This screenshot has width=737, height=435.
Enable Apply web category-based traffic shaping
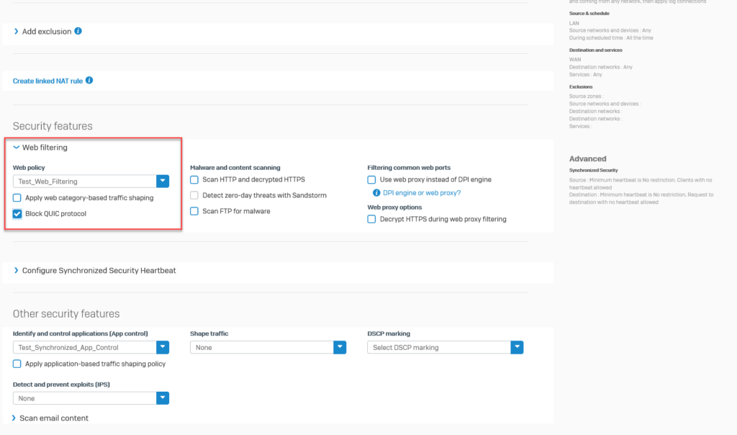[17, 197]
